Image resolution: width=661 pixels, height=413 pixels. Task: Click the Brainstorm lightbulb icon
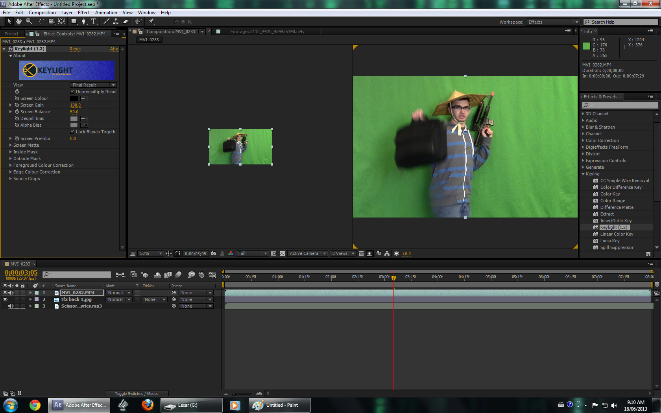[192, 275]
